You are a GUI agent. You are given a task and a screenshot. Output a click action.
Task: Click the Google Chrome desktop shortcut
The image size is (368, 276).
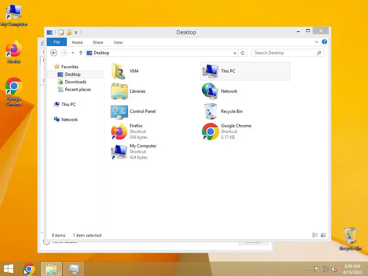14,92
